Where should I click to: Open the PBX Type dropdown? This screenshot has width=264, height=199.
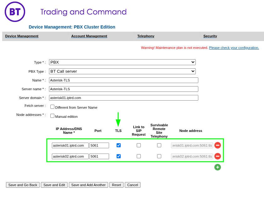[122, 71]
